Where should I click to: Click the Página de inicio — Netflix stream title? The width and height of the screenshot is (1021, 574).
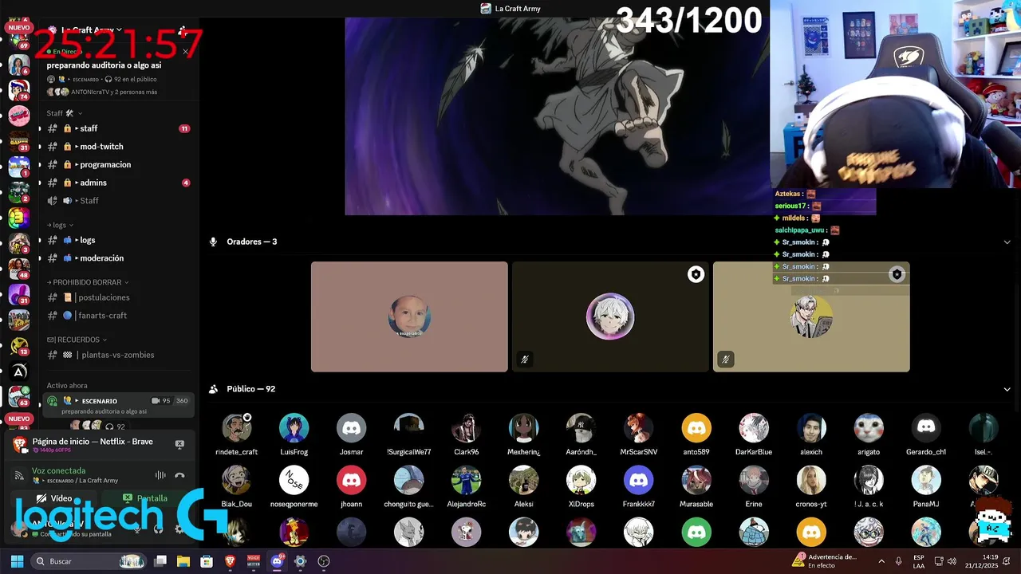[x=93, y=442]
